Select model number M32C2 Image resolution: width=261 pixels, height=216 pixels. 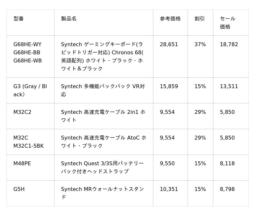tap(22, 112)
